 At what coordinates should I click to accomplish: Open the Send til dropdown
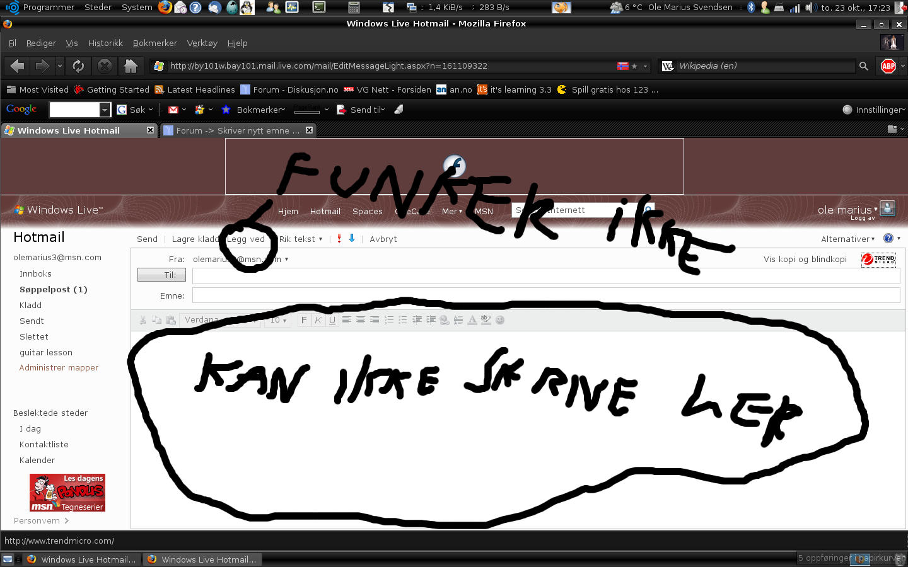coord(367,110)
